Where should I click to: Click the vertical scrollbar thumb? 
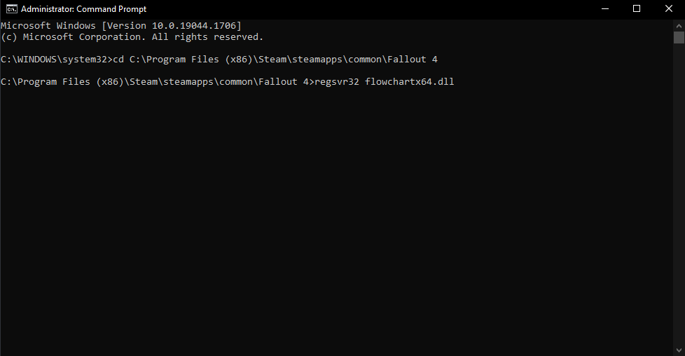pyautogui.click(x=679, y=38)
